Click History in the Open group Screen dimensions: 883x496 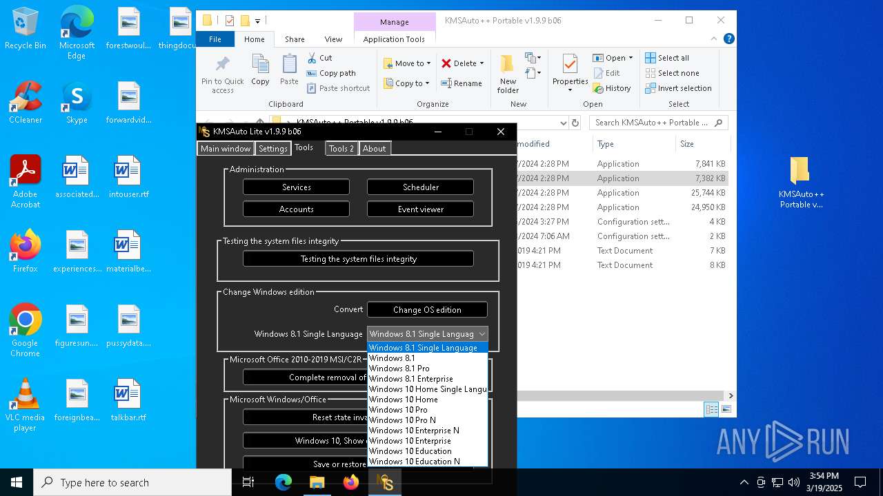point(611,88)
